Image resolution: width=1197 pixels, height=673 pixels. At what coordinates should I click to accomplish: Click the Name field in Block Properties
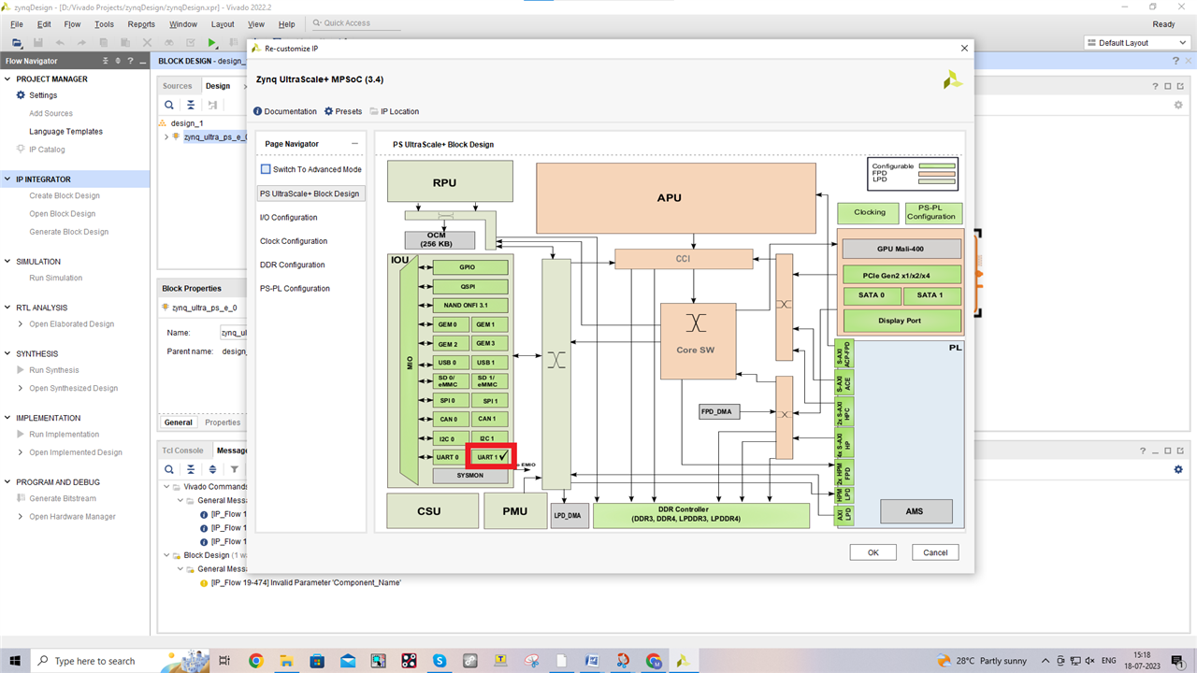coord(234,333)
